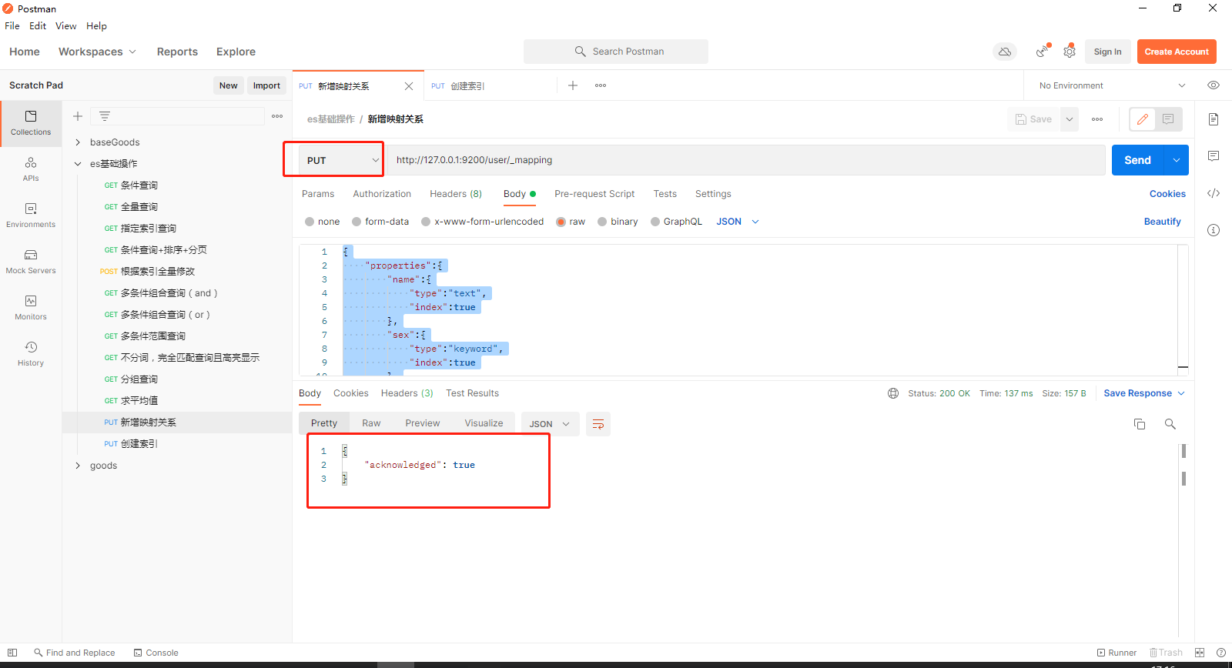Open the PUT method dropdown
The height and width of the screenshot is (668, 1232).
[x=342, y=160]
